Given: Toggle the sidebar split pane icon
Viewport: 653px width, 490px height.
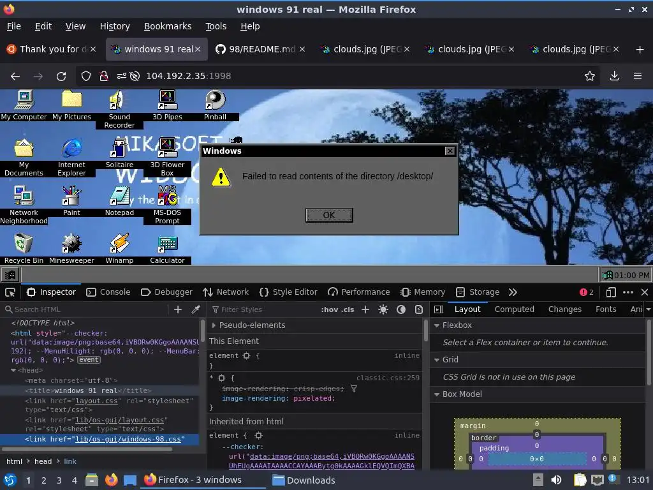Looking at the screenshot, I should (439, 309).
